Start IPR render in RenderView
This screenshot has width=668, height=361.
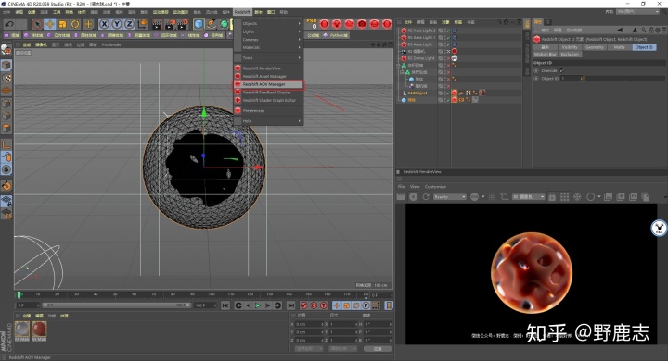tap(413, 197)
